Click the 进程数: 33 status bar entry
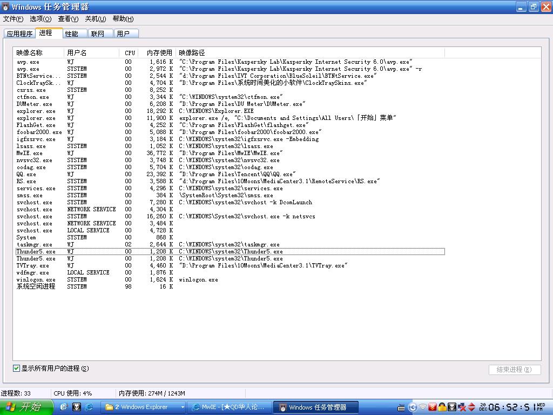The width and height of the screenshot is (553, 415). (16, 393)
